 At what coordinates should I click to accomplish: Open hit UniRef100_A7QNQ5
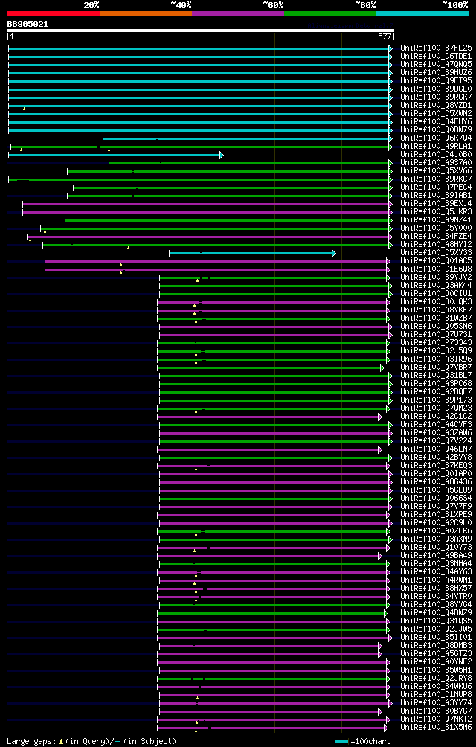pyautogui.click(x=436, y=64)
